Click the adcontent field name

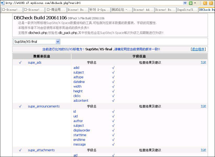click(81, 101)
